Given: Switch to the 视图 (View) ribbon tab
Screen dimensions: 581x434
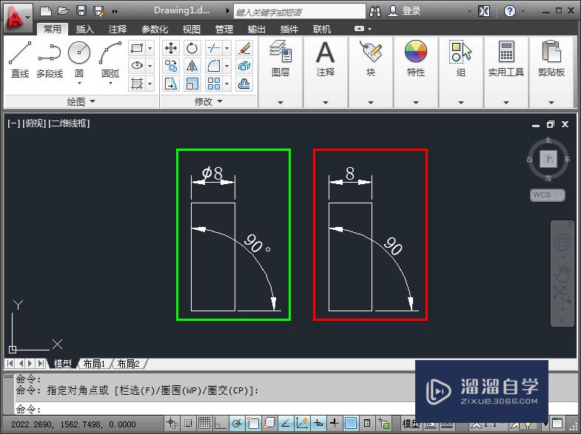Looking at the screenshot, I should (x=192, y=29).
